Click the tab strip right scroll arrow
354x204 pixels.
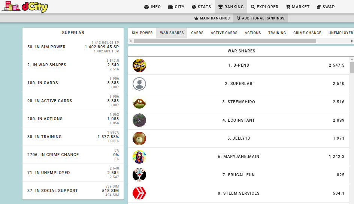click(x=352, y=41)
